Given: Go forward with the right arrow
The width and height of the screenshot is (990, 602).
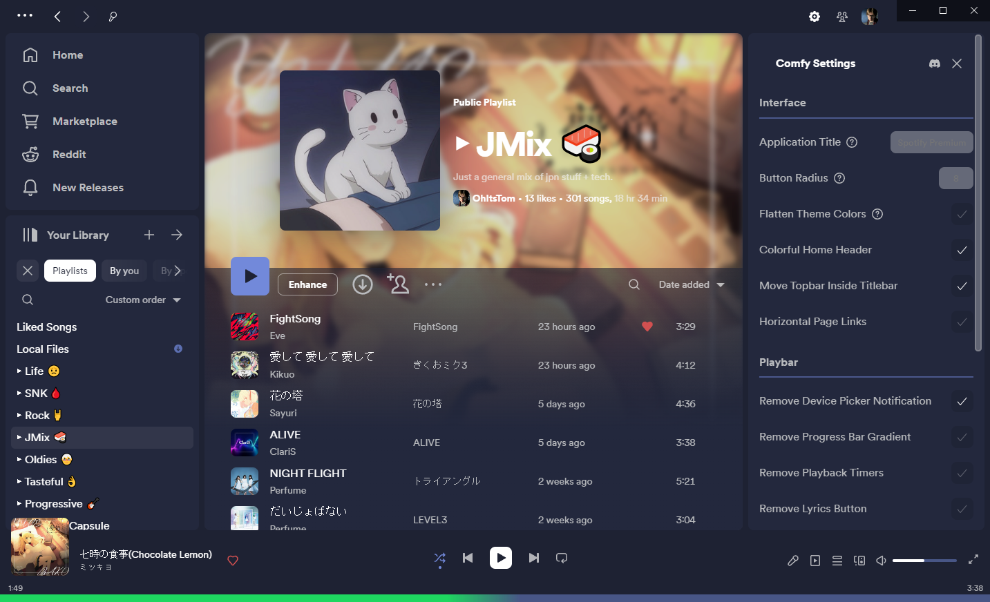Looking at the screenshot, I should coord(86,17).
